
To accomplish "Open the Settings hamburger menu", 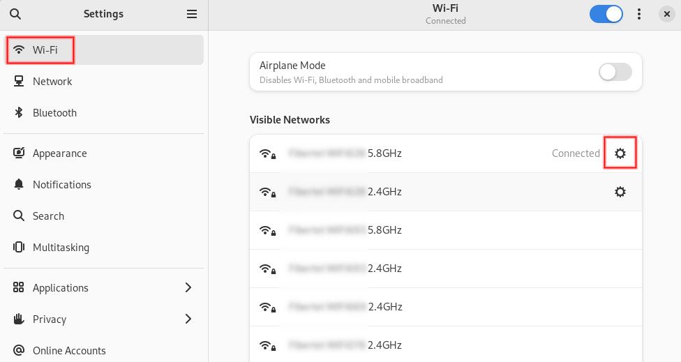I will (x=192, y=14).
